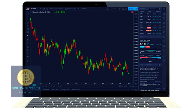Select the trend line drawing tool

coord(28,16)
